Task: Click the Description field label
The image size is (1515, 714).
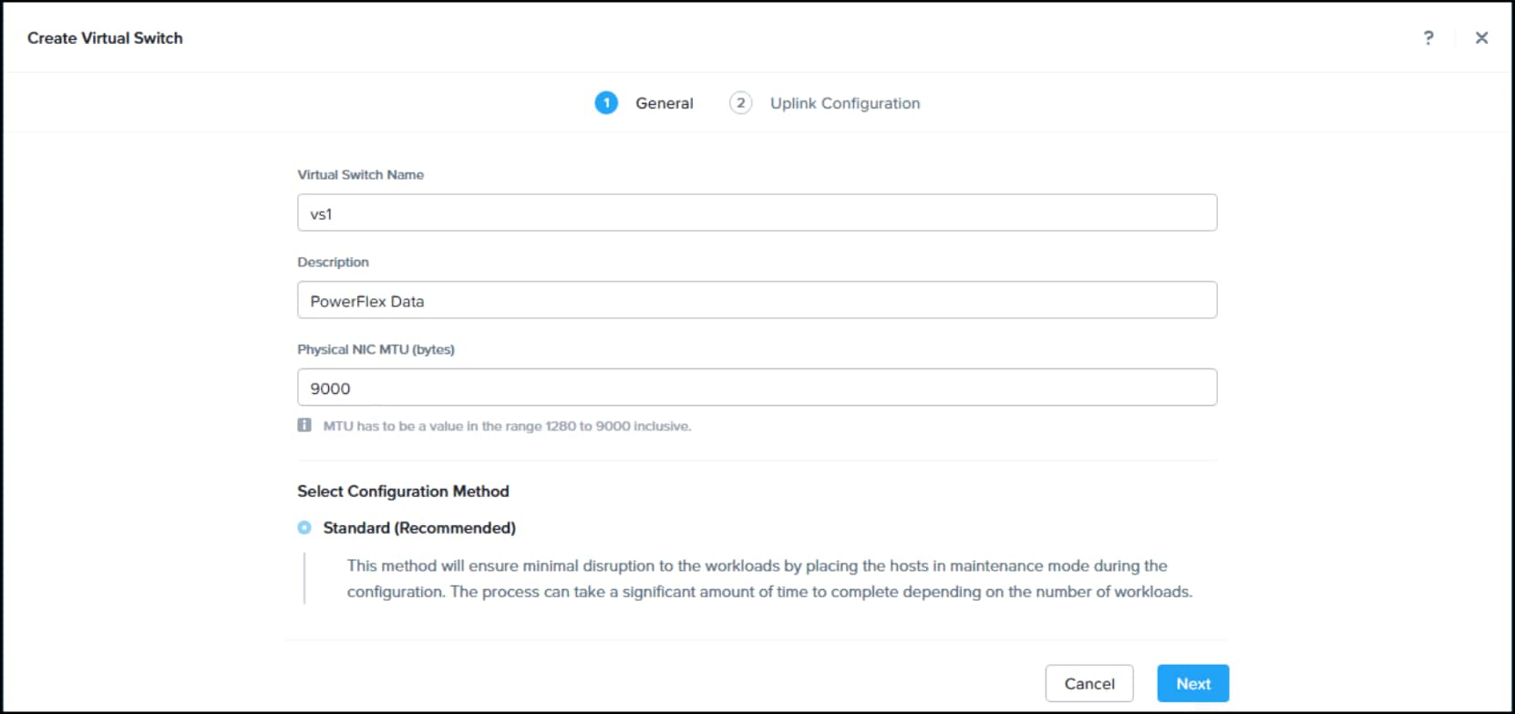Action: point(333,262)
